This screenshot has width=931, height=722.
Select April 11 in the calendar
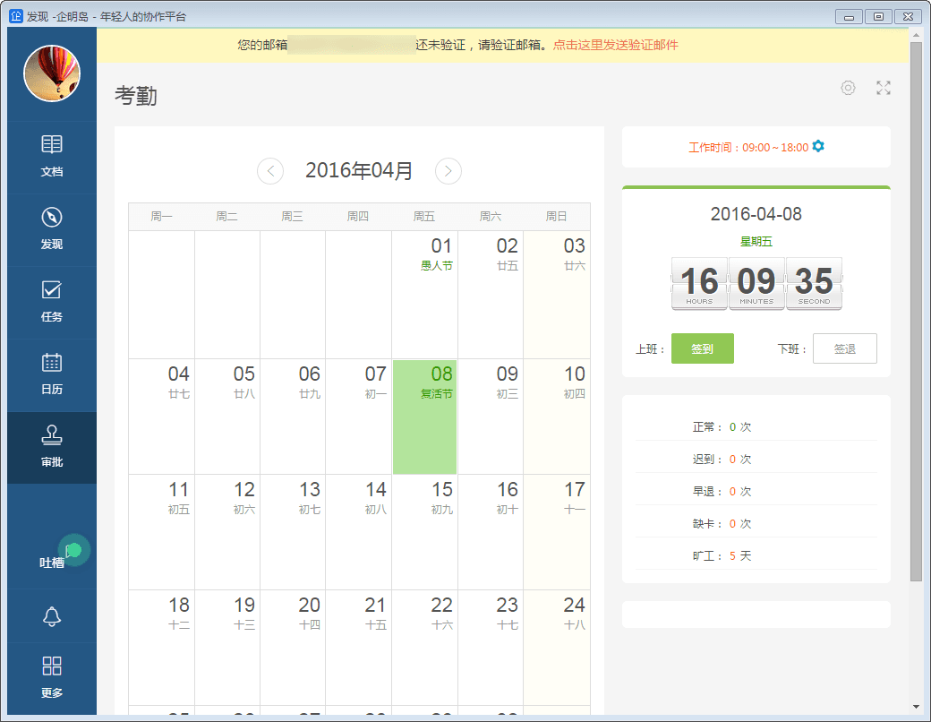[161, 532]
